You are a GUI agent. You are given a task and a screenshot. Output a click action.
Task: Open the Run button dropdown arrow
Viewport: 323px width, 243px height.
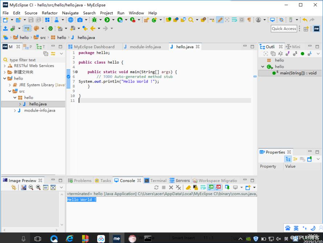click(113, 20)
